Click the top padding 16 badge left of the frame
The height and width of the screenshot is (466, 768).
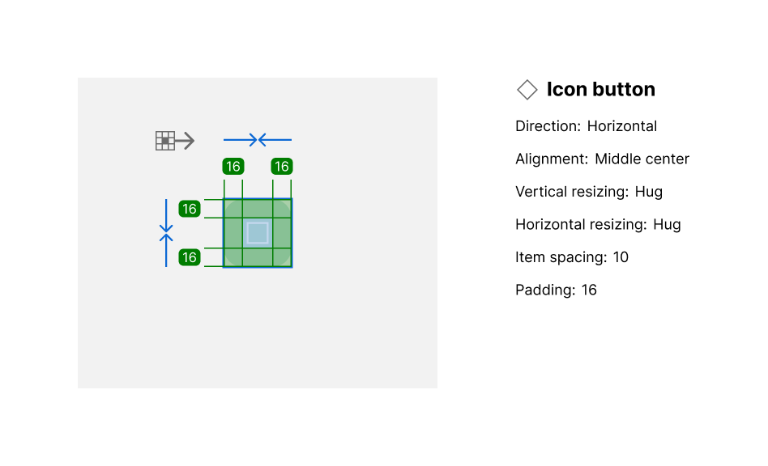point(190,209)
